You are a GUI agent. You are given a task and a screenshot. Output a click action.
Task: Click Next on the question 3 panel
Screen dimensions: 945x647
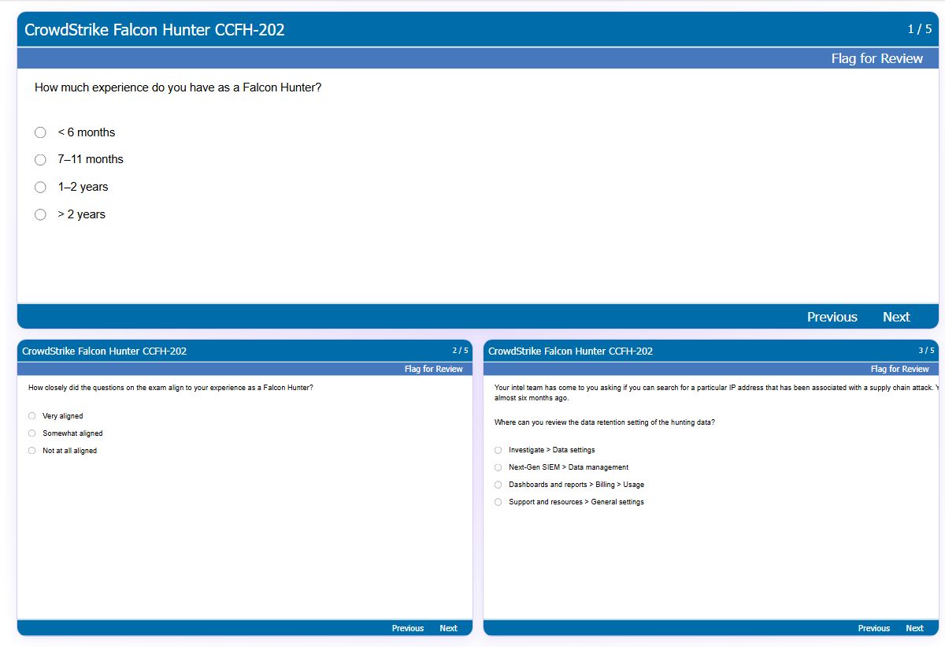click(914, 628)
